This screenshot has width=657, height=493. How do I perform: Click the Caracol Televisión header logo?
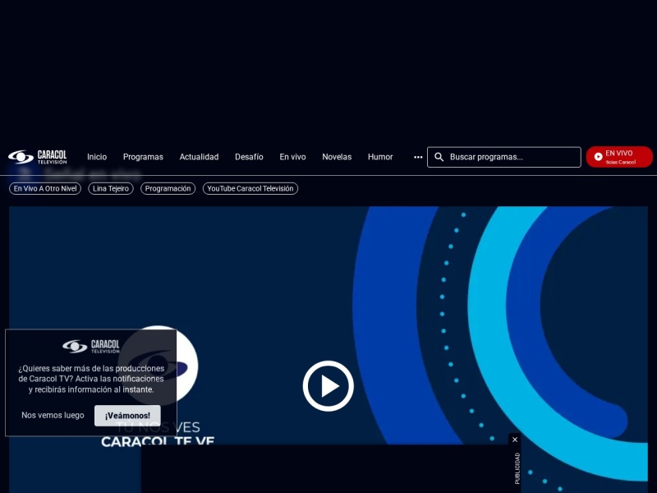(37, 157)
